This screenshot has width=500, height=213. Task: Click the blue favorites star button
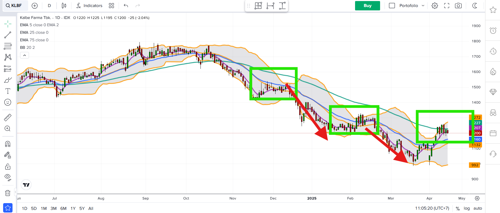click(8, 208)
